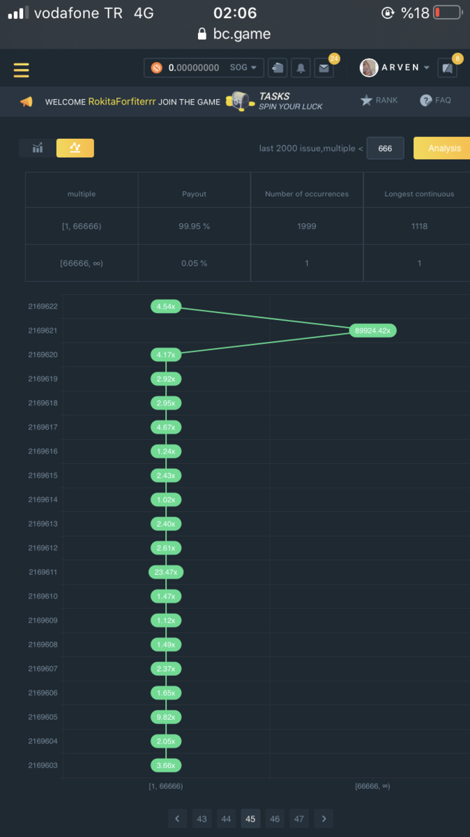Switch to line trend view

tap(75, 148)
